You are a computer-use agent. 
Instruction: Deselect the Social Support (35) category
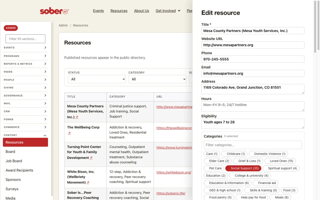point(243,168)
